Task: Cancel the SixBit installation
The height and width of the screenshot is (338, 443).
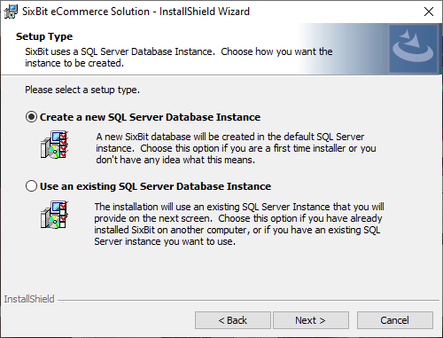Action: 395,320
